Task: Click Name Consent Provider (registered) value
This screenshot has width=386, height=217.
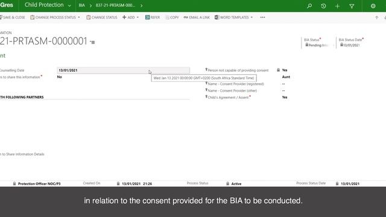Action: click(283, 84)
